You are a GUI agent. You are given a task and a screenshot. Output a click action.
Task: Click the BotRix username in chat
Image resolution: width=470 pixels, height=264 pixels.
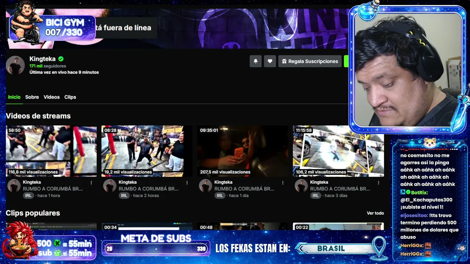[419, 192]
